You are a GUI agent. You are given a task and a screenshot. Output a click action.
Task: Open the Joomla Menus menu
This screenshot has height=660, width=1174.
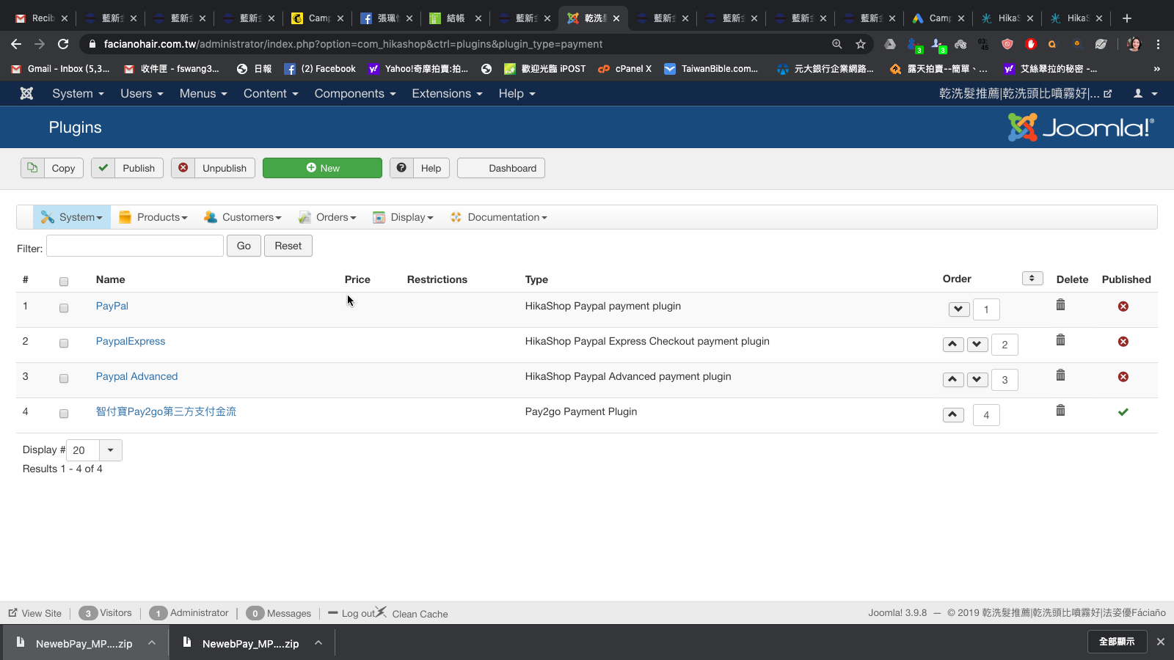click(203, 94)
